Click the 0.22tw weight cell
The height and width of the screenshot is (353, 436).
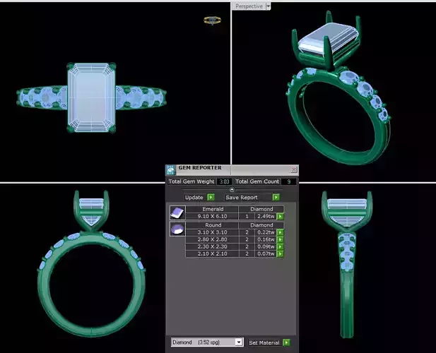pyautogui.click(x=266, y=232)
